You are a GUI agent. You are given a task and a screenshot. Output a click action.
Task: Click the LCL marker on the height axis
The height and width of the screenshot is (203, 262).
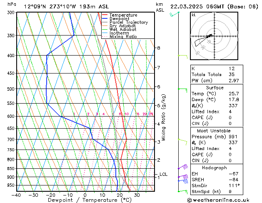click(163, 174)
